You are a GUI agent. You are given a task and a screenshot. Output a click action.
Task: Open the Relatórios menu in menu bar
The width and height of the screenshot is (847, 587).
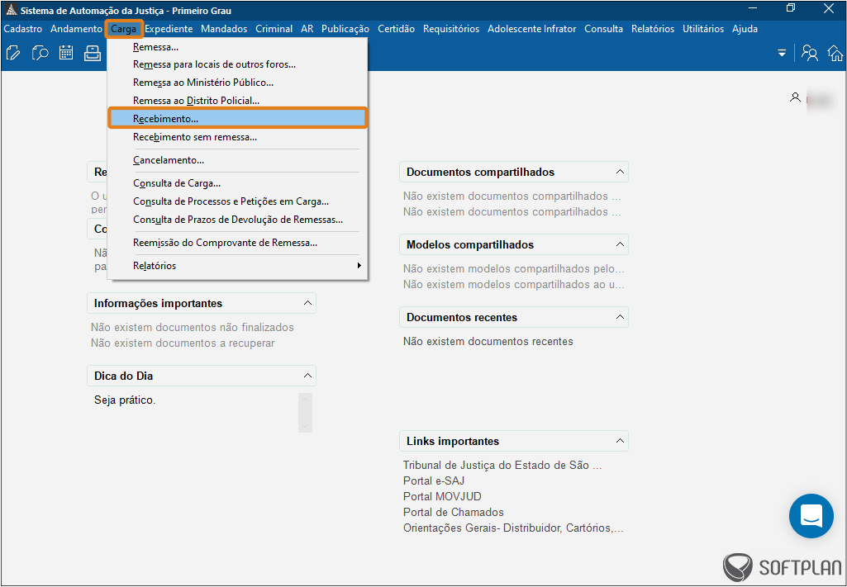click(x=653, y=29)
